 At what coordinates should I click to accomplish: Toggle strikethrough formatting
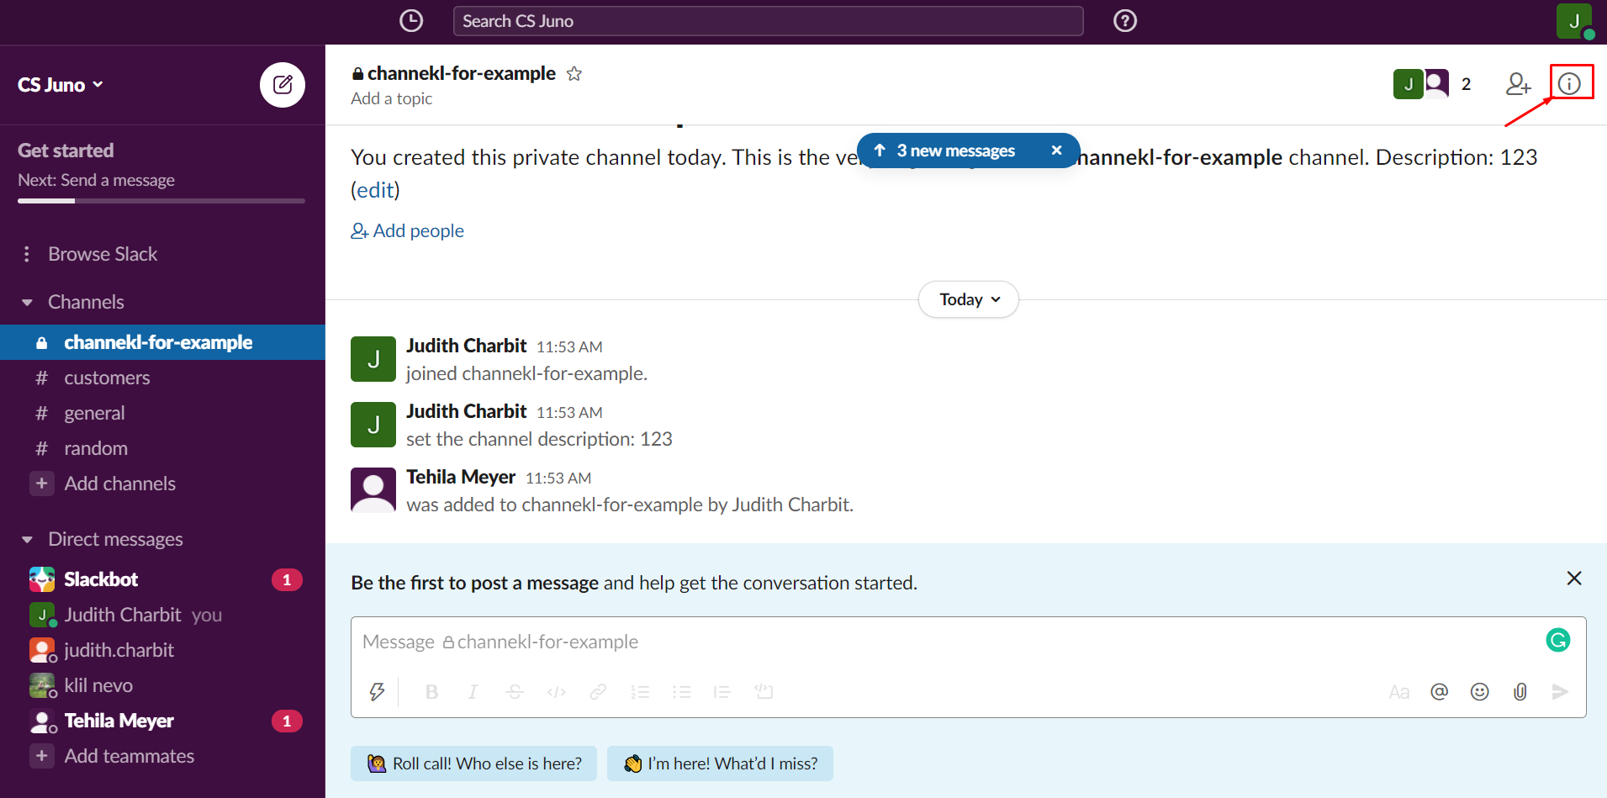pos(515,691)
